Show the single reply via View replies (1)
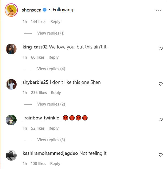The width and height of the screenshot is (167, 169). pos(51,33)
